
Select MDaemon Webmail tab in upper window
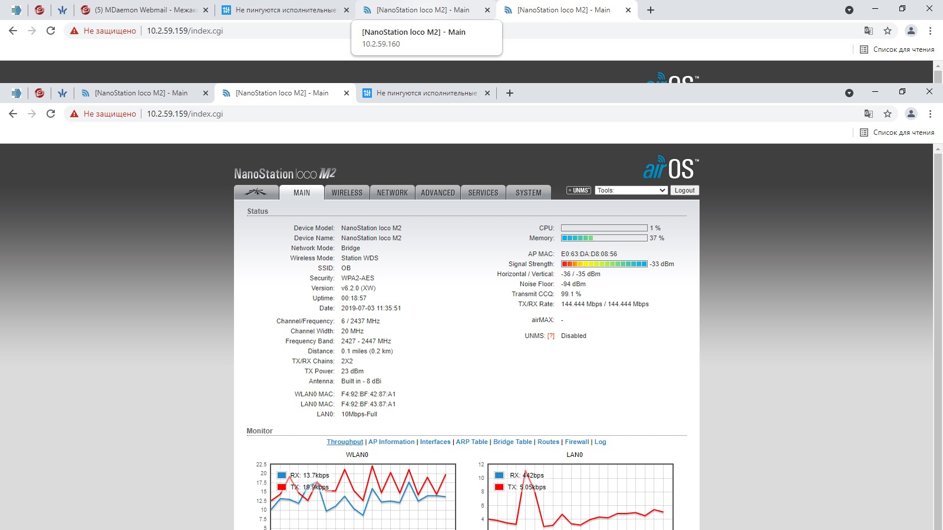click(x=144, y=10)
